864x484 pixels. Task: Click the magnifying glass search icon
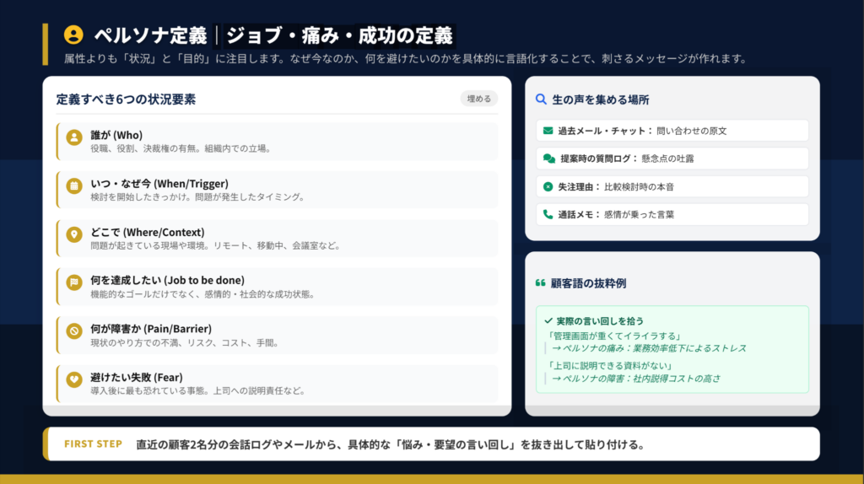[541, 99]
